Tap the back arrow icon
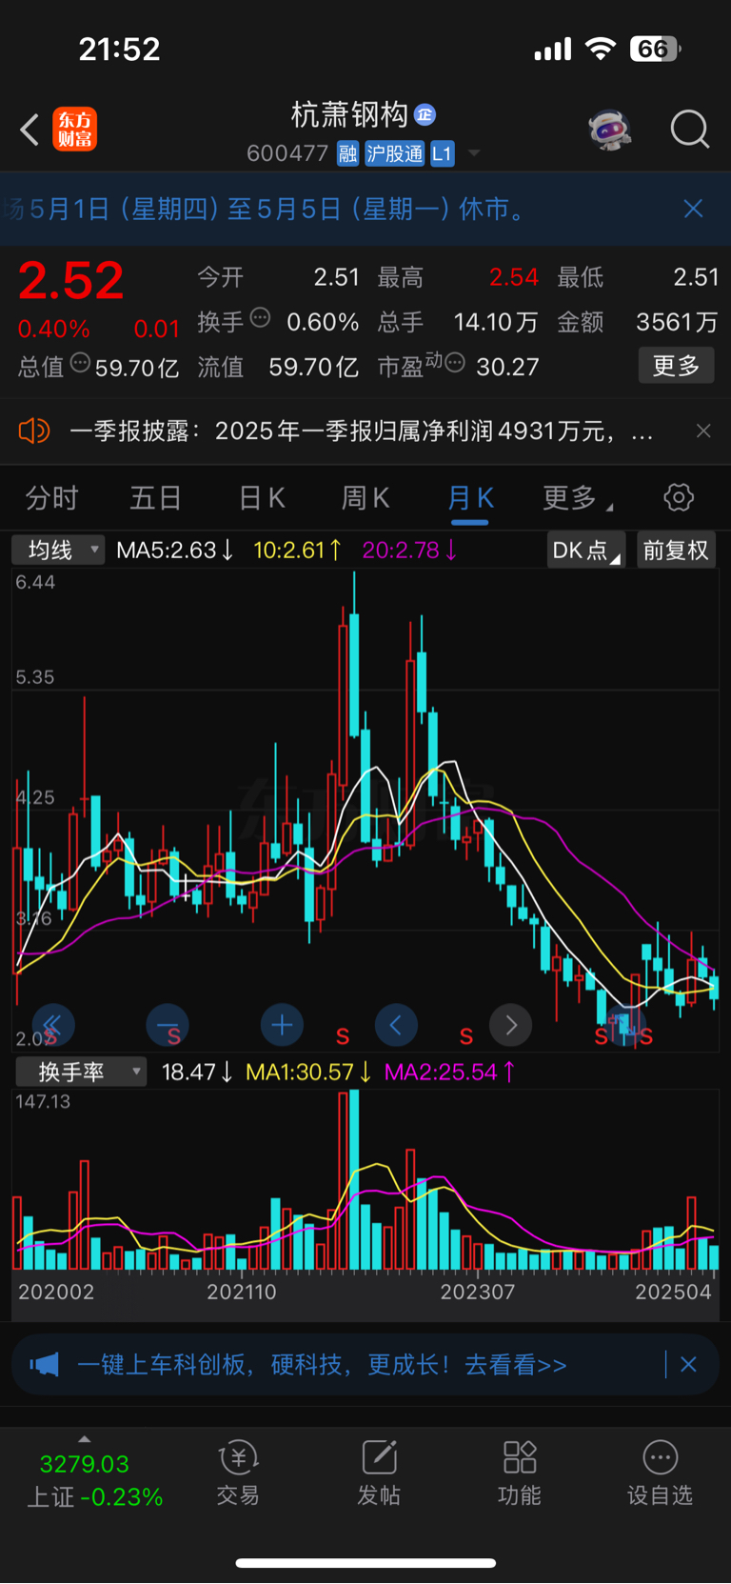 coord(30,130)
